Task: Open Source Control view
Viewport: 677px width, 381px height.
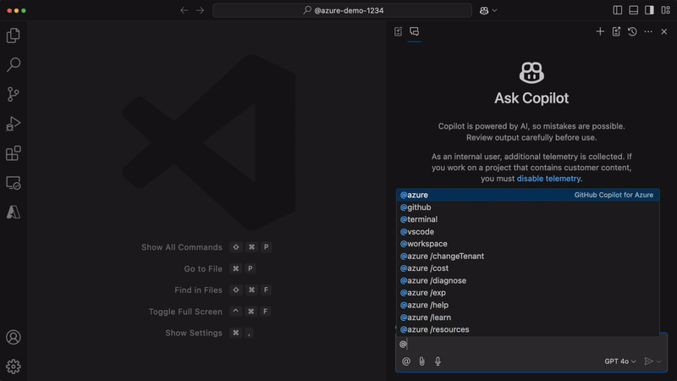Action: pos(14,94)
